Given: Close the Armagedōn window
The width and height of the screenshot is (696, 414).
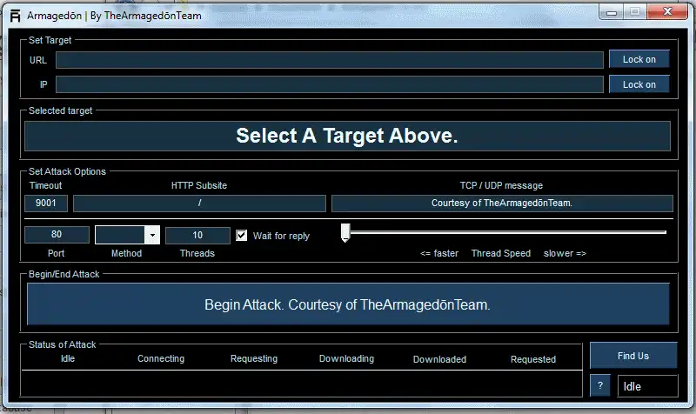Looking at the screenshot, I should point(667,12).
